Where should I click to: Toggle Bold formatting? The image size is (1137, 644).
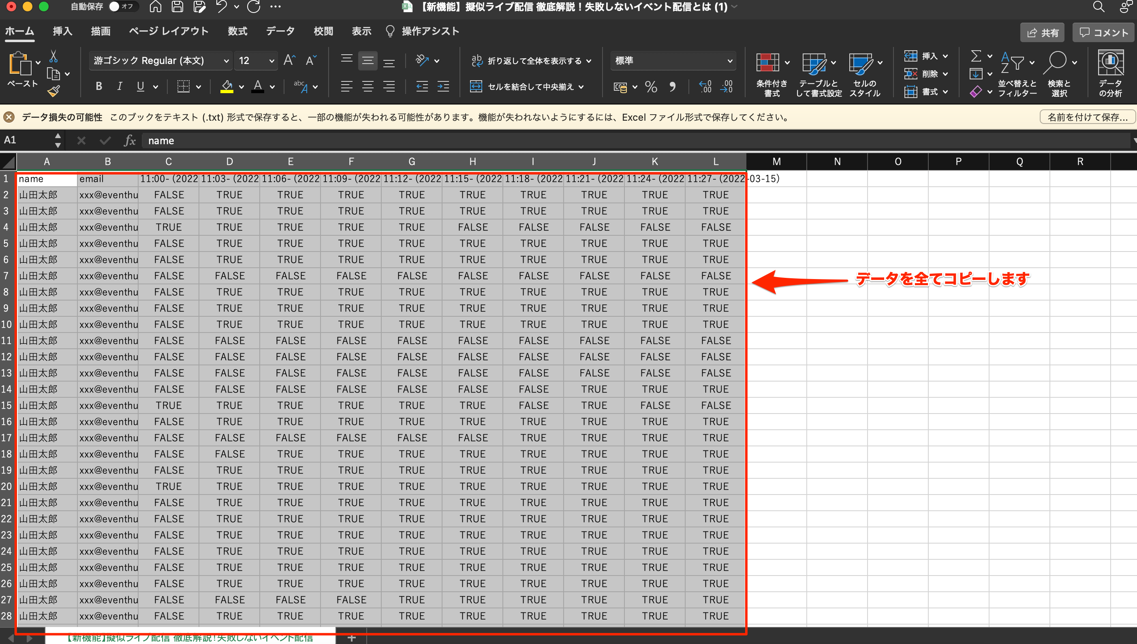pos(99,86)
